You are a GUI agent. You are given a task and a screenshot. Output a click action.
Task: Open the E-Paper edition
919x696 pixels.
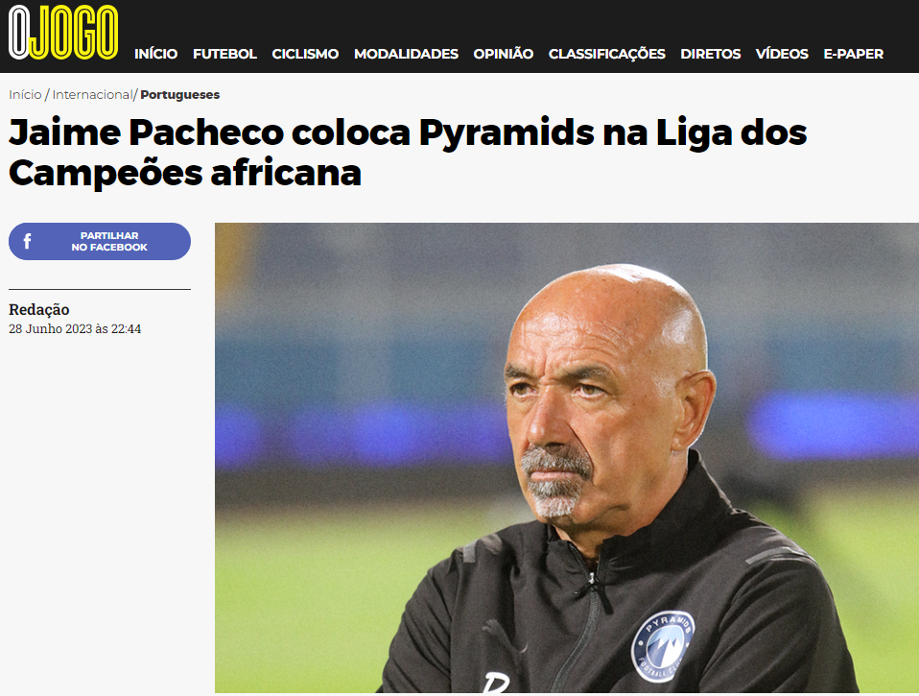854,54
